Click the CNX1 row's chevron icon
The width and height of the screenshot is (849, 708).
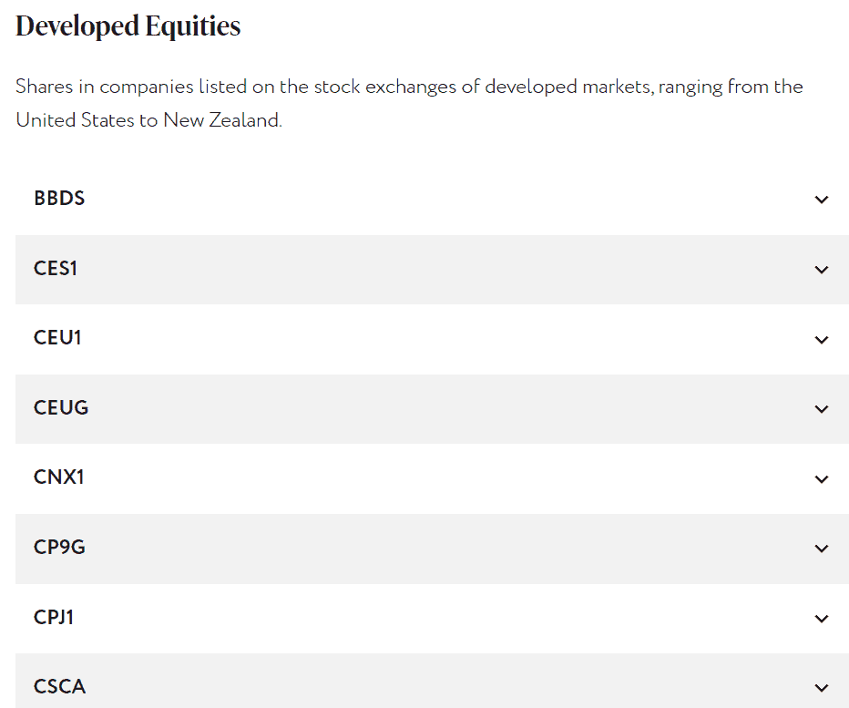(822, 479)
